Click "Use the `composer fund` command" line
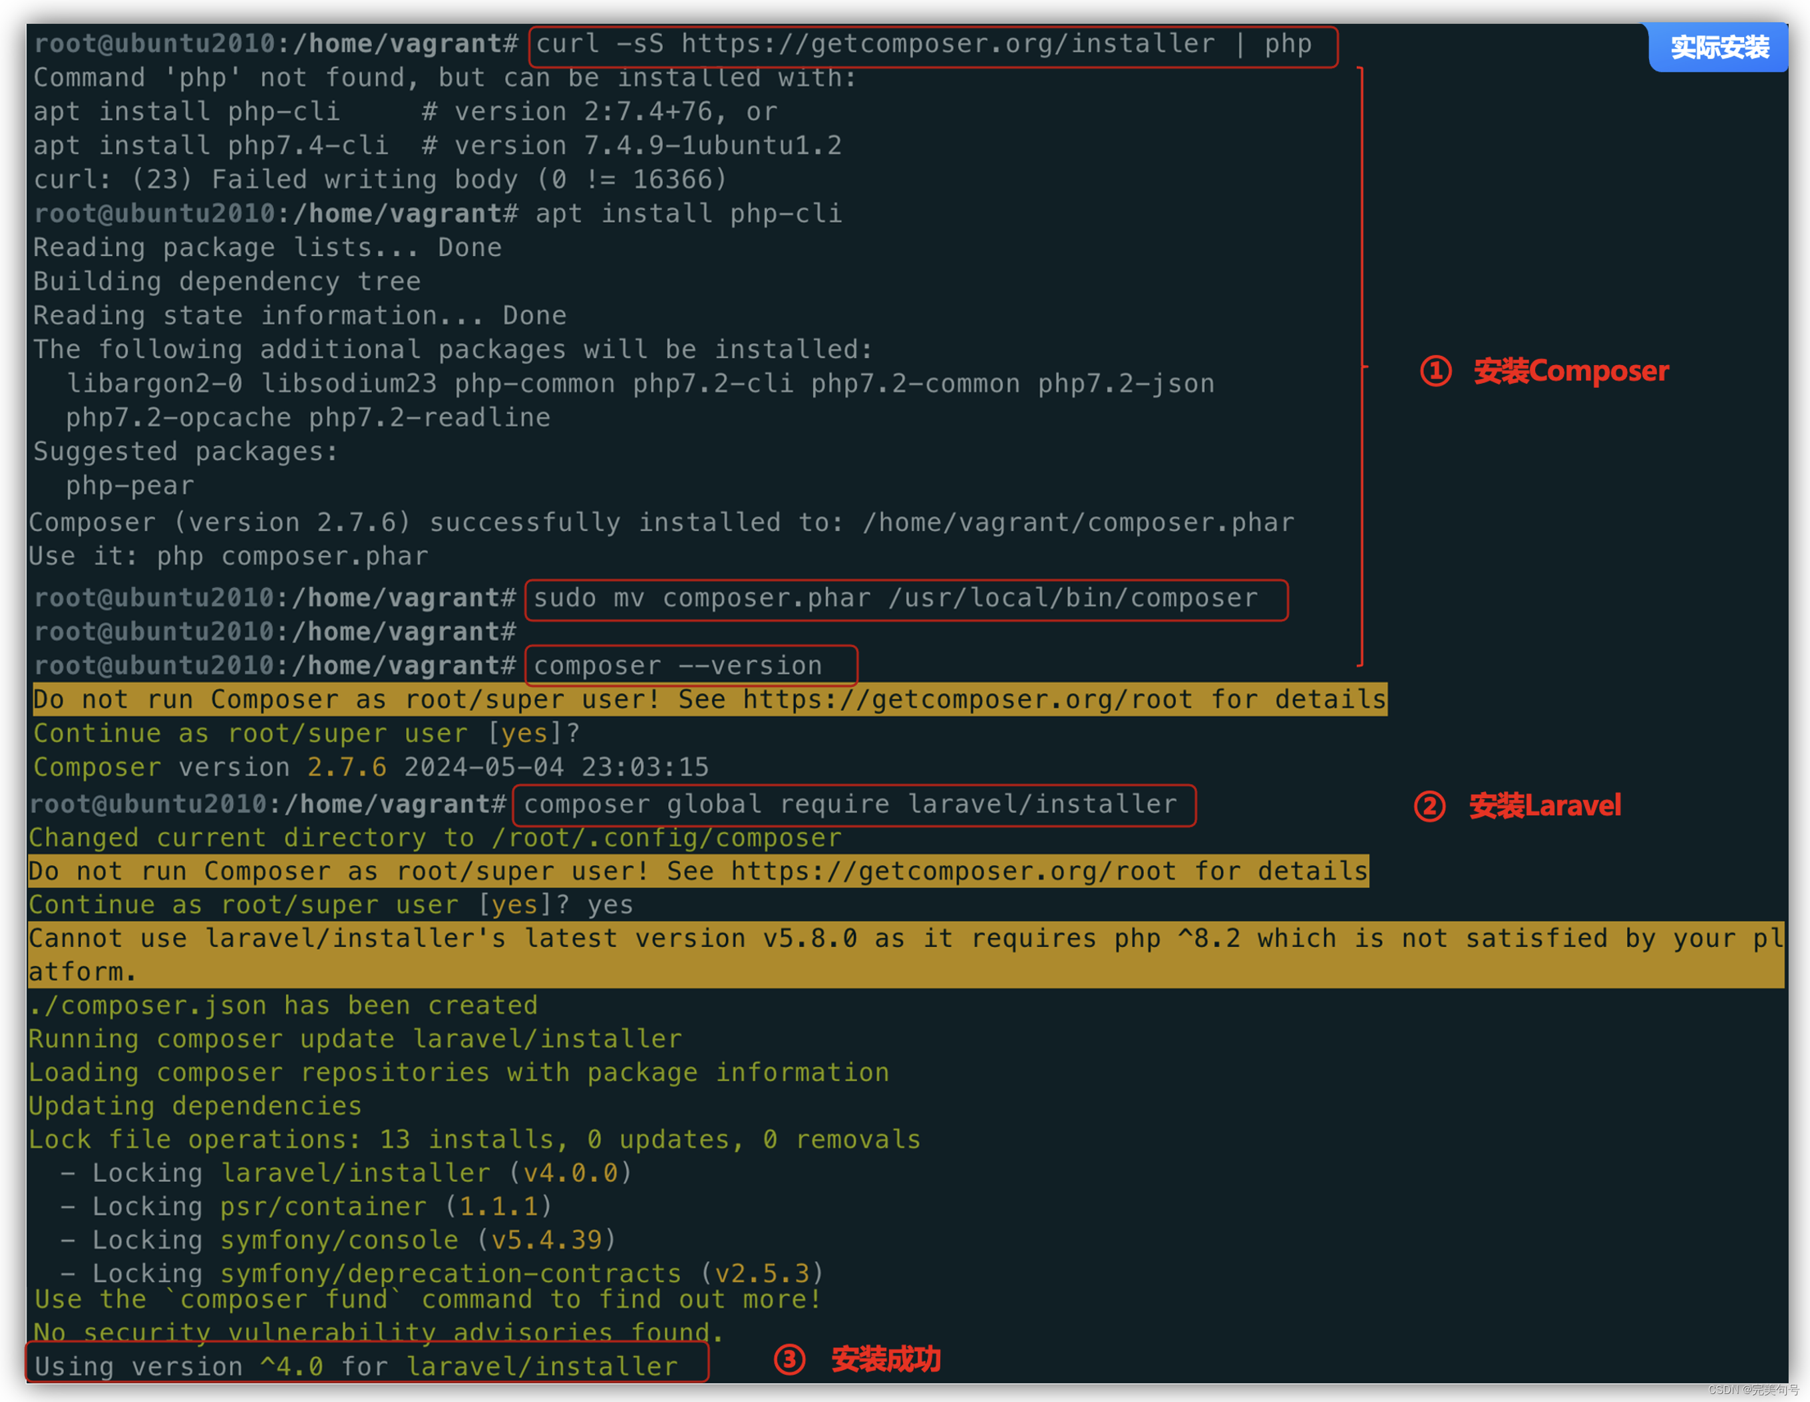Viewport: 1810px width, 1402px height. tap(428, 1300)
